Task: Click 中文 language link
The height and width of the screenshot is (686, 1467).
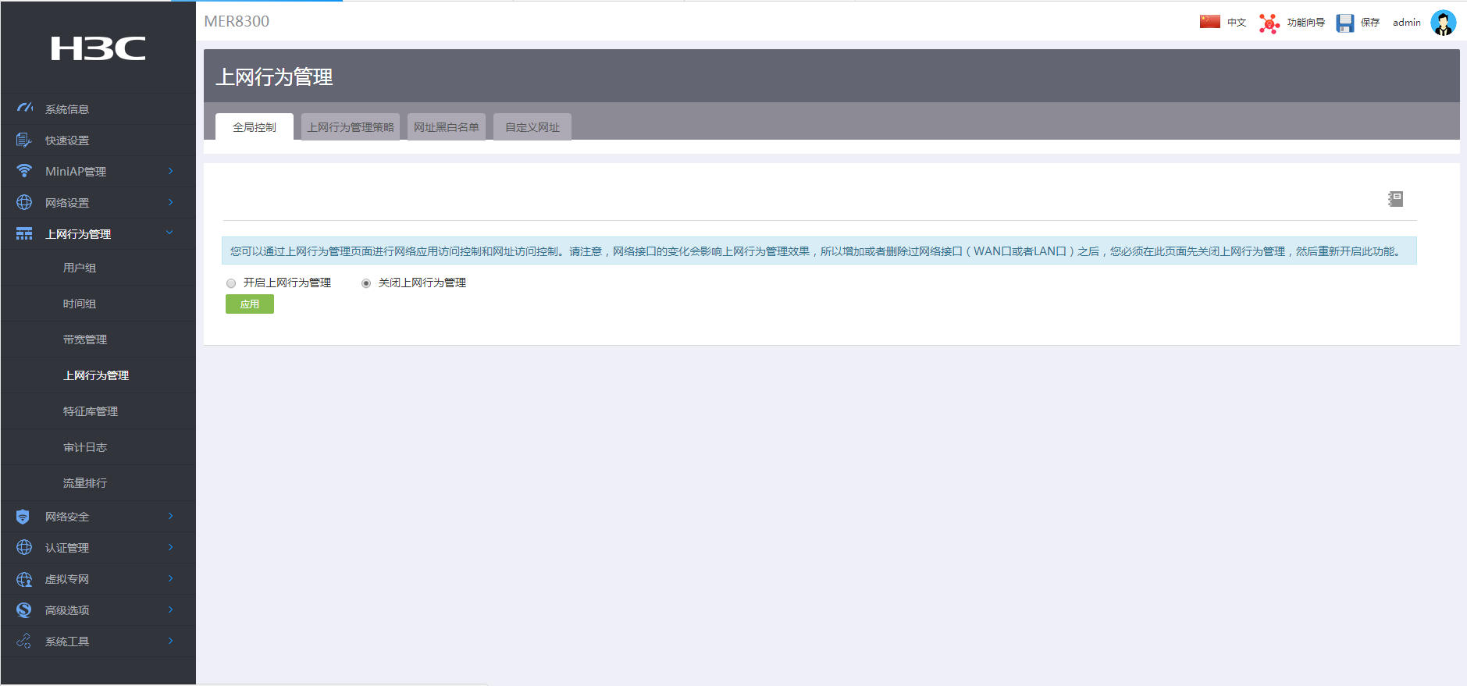Action: [x=1237, y=23]
